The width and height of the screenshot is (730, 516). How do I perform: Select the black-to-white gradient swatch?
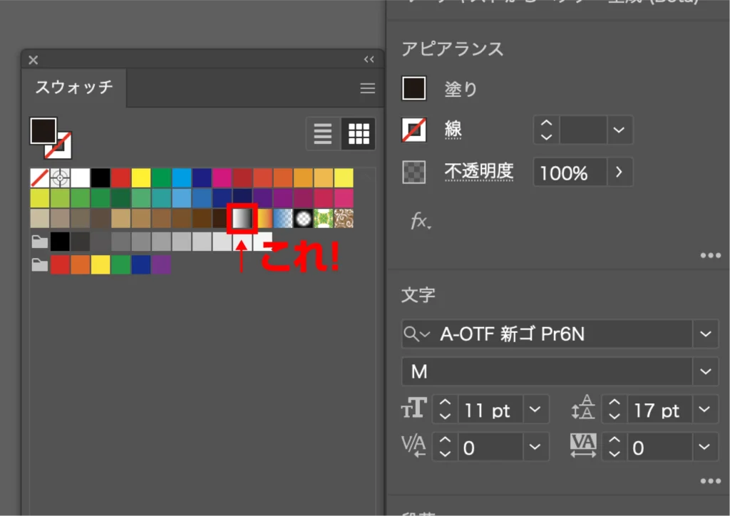point(242,218)
